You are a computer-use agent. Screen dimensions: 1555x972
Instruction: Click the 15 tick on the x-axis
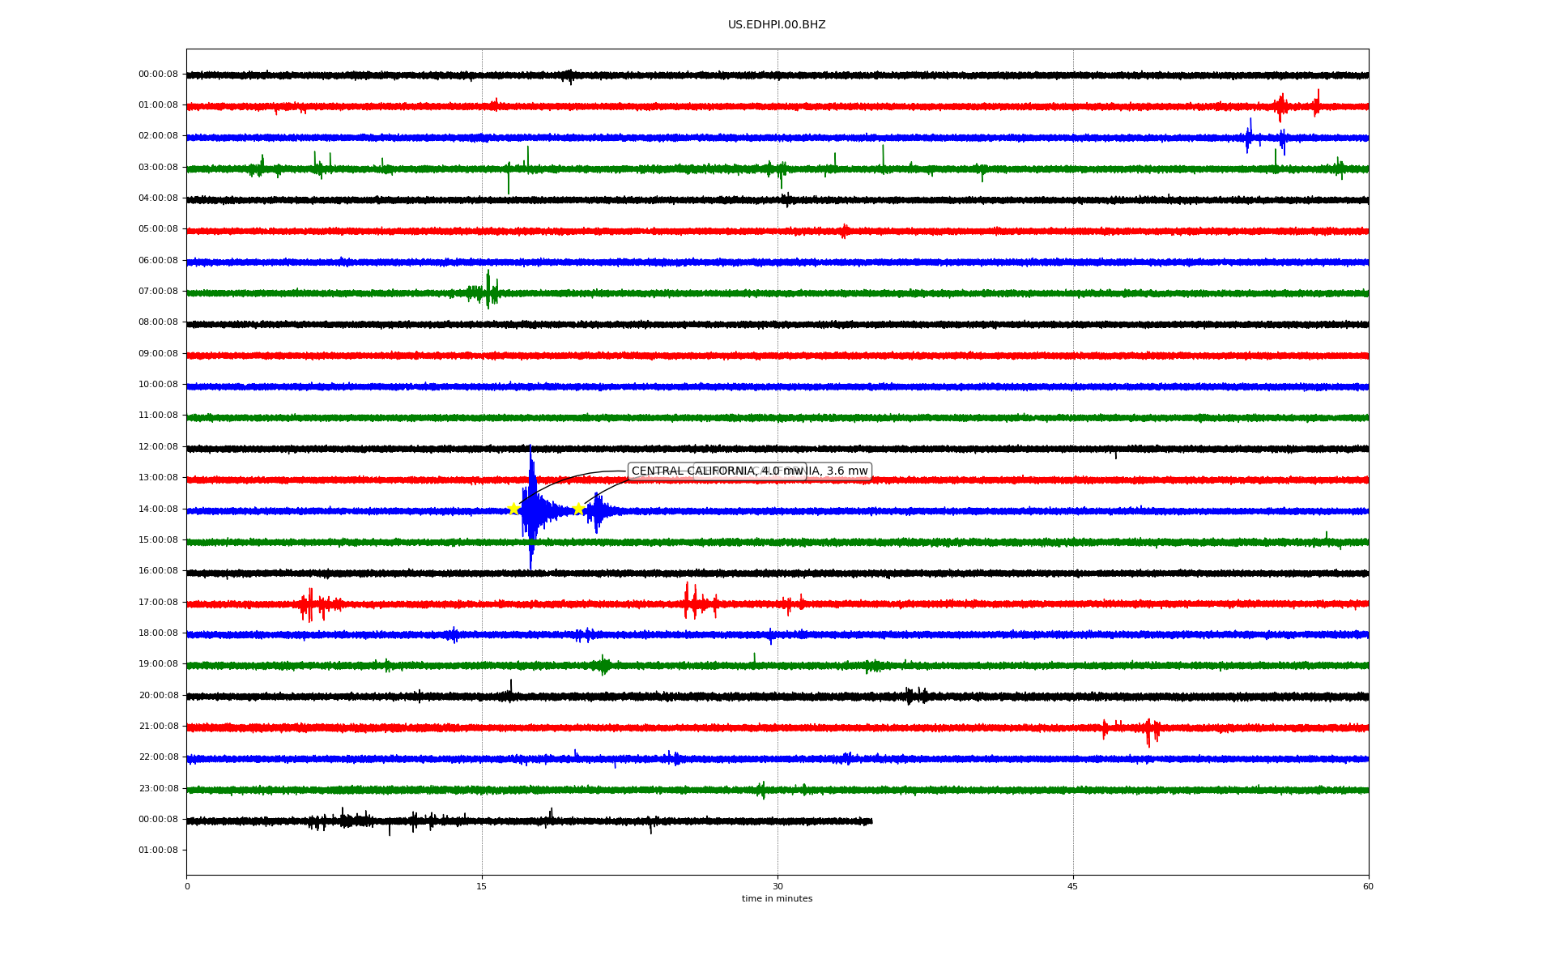click(x=482, y=886)
